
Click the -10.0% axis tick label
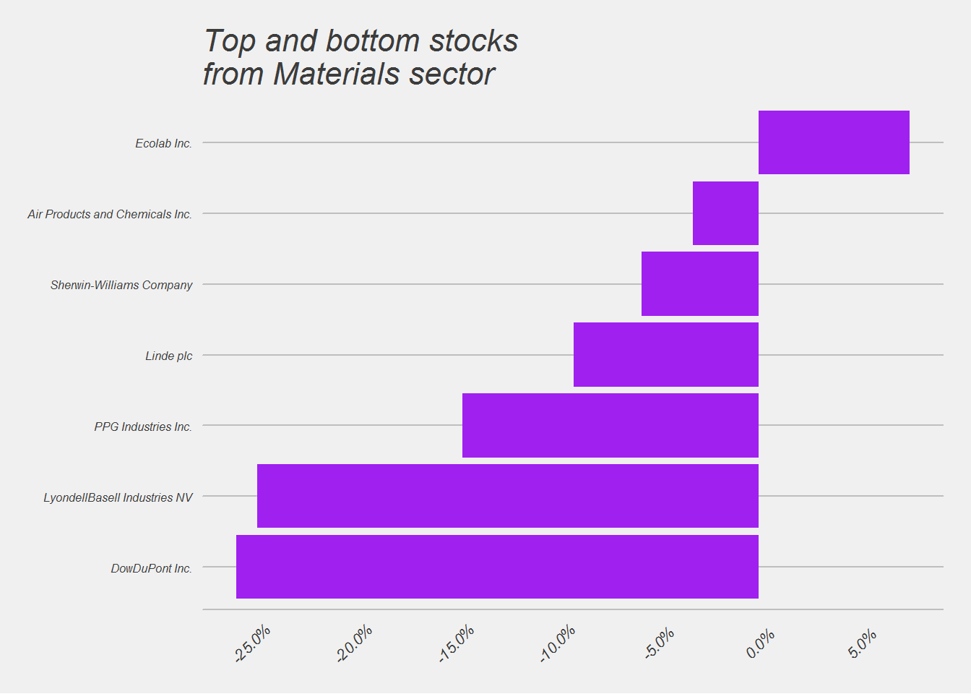[557, 643]
